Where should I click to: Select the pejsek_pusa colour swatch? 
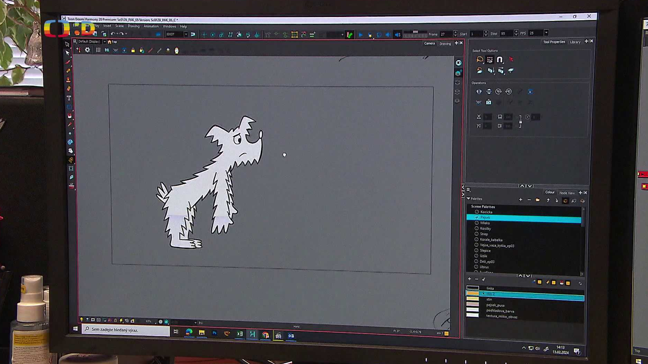pyautogui.click(x=473, y=305)
